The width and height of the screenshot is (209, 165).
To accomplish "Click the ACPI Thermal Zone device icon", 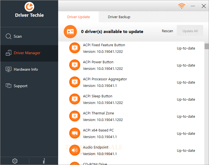I will [75, 116].
